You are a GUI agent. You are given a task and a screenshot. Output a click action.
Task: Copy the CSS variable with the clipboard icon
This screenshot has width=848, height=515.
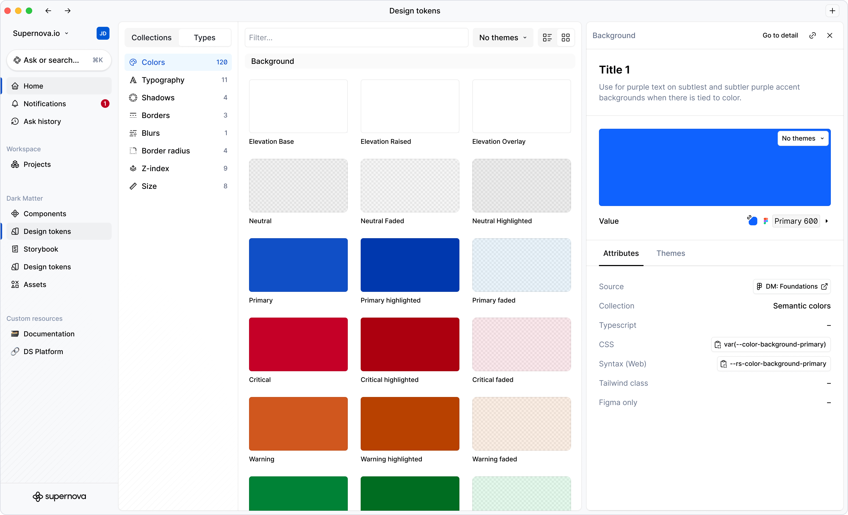coord(718,344)
